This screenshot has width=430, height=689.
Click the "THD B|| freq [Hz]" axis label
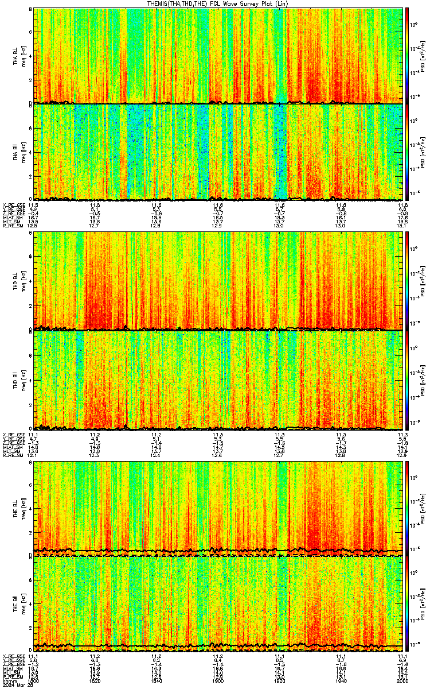tap(19, 380)
